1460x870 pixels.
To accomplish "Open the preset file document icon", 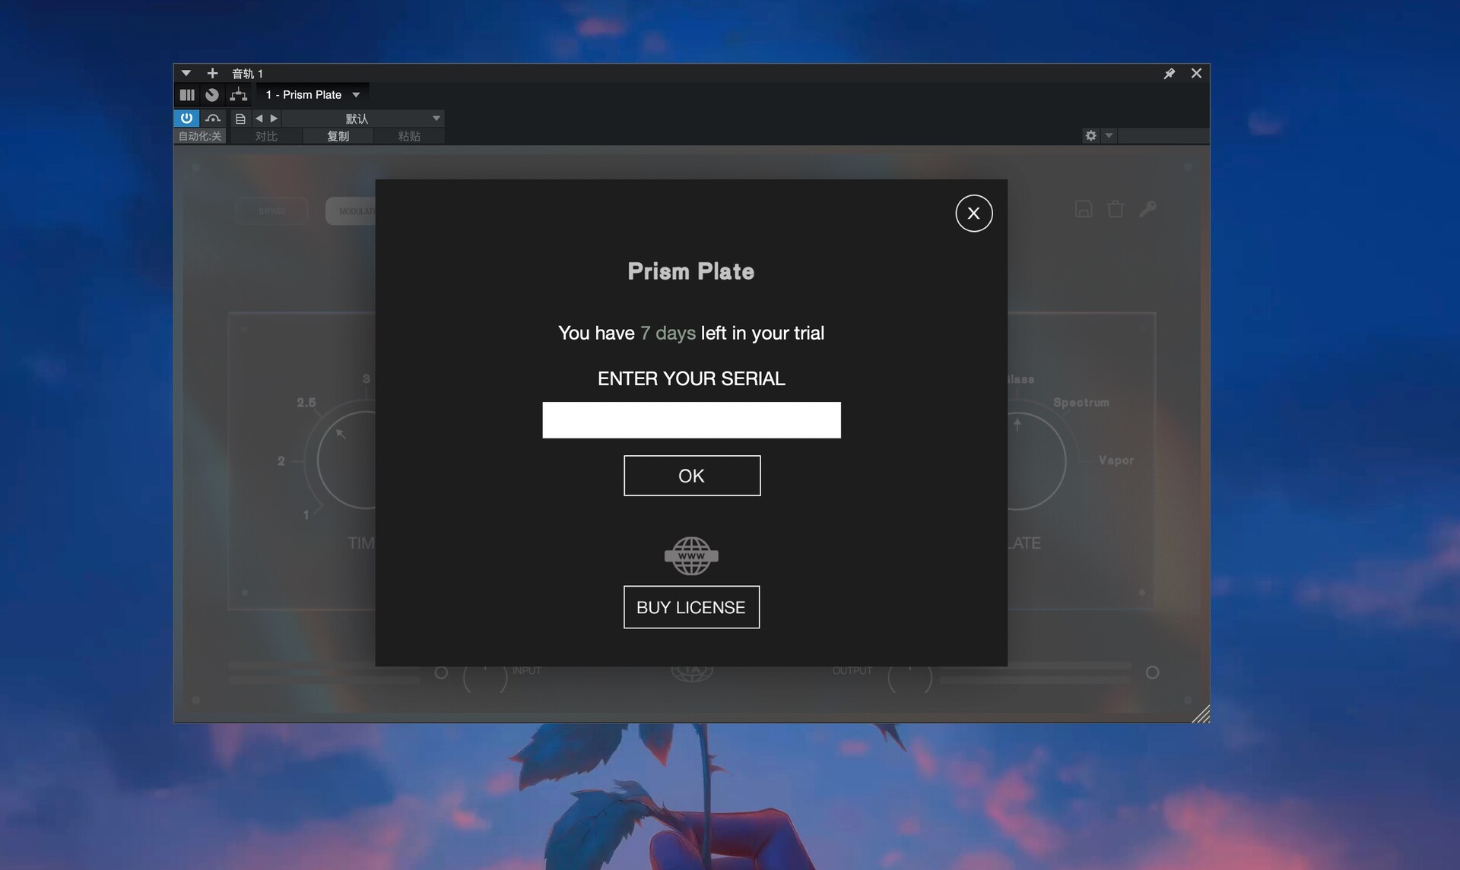I will (x=240, y=119).
